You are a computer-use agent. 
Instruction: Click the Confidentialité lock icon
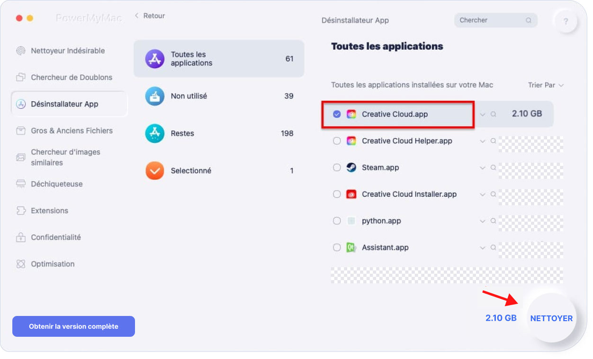pos(20,237)
